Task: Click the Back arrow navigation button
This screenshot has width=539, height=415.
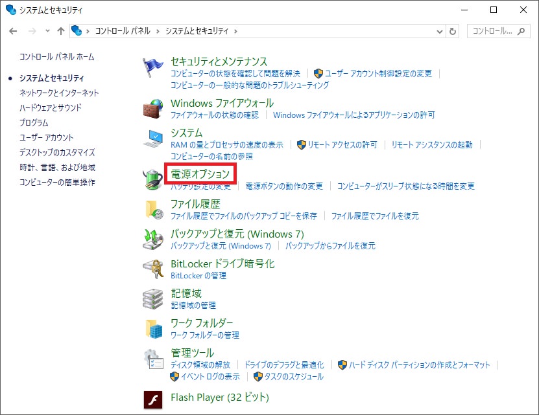Action: 13,31
